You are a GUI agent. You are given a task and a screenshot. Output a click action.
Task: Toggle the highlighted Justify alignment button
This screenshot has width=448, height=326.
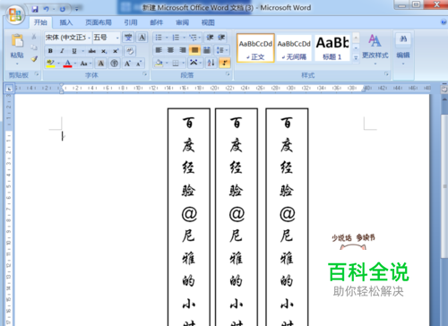click(x=194, y=50)
